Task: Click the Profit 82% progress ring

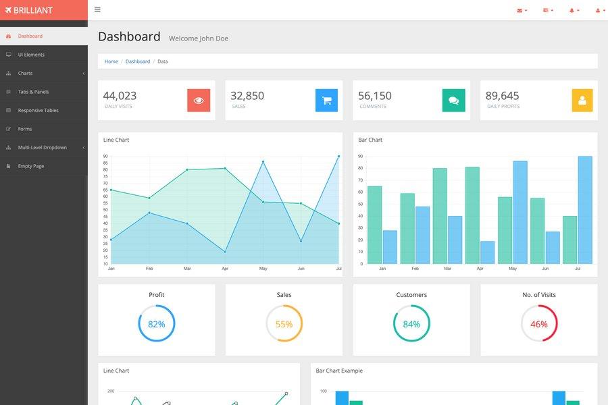Action: click(x=156, y=323)
